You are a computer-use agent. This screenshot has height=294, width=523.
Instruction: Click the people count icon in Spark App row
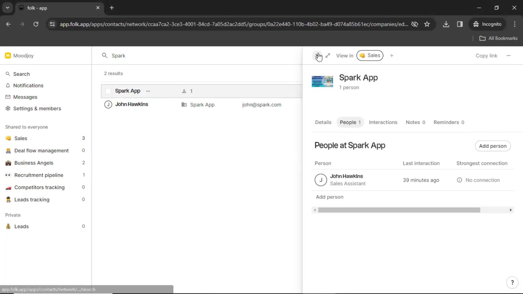click(184, 91)
